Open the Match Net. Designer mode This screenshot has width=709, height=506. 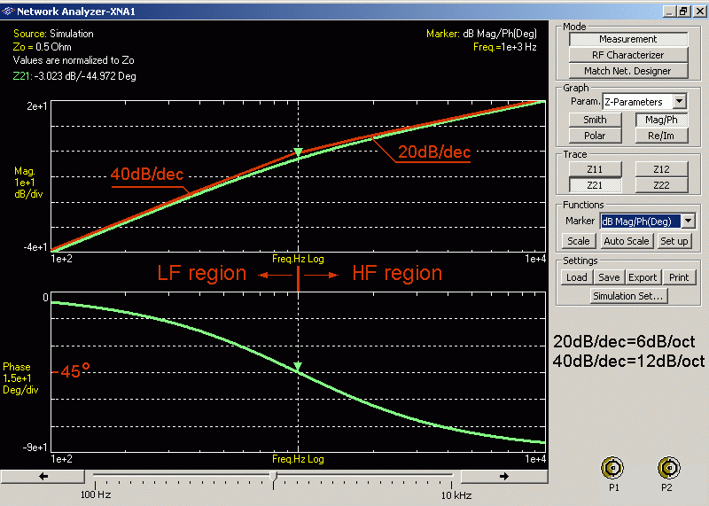pos(627,71)
